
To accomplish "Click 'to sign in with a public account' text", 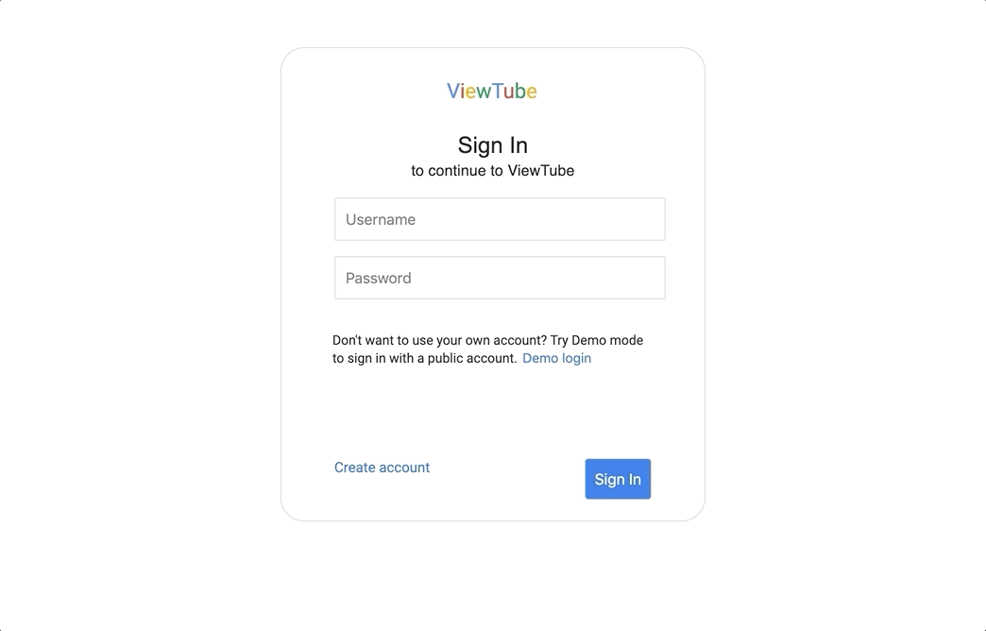I will point(424,358).
